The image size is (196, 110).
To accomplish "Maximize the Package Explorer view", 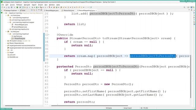I will pos(41,10).
